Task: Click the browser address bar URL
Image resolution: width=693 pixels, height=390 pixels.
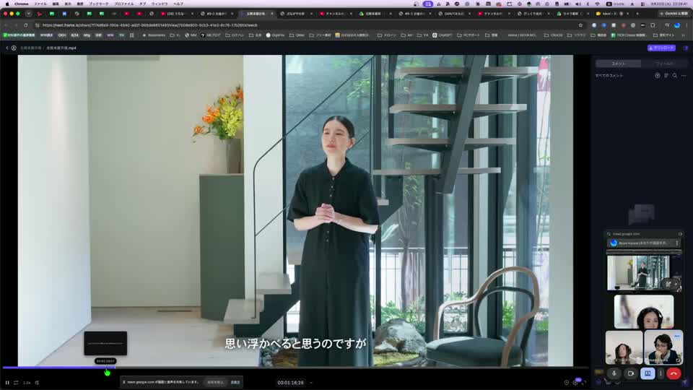Action: pyautogui.click(x=150, y=25)
